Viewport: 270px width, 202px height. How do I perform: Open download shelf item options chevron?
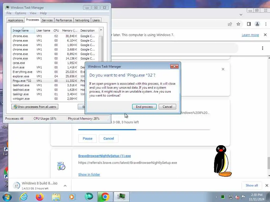[x=65, y=186]
